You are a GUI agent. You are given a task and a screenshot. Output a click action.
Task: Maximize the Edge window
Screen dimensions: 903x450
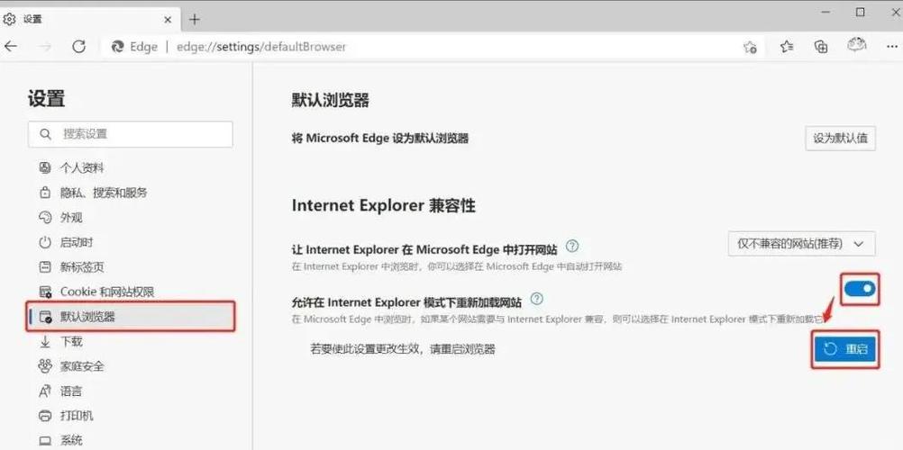(x=860, y=12)
